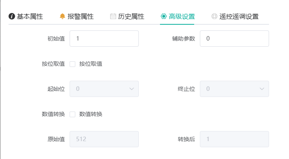
Task: Open the 终止位 dropdown
Action: [x=234, y=89]
